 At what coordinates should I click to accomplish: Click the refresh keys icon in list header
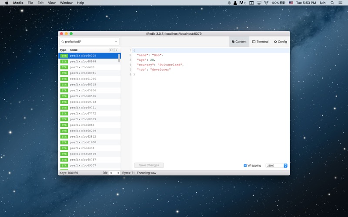tap(111, 50)
